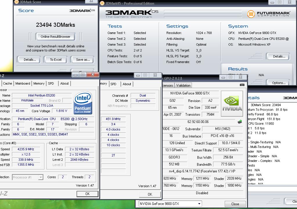Click the Save as... button
Screen dimensions: 297x209
(83, 60)
